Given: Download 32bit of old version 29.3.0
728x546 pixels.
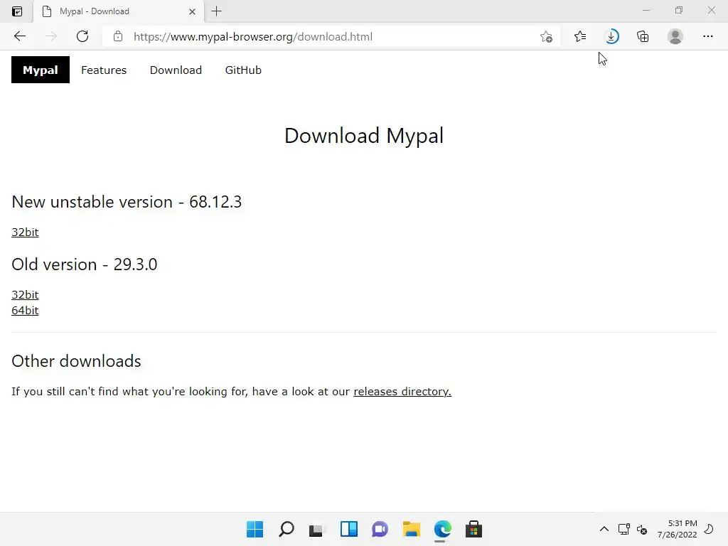Looking at the screenshot, I should coord(25,295).
